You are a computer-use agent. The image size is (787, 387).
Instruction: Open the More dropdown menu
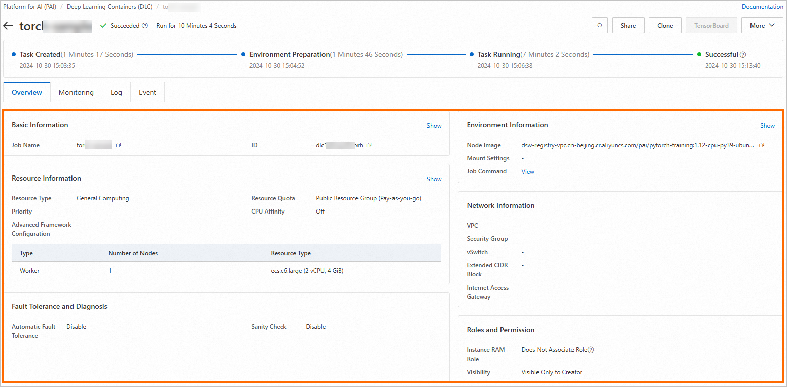click(x=762, y=25)
